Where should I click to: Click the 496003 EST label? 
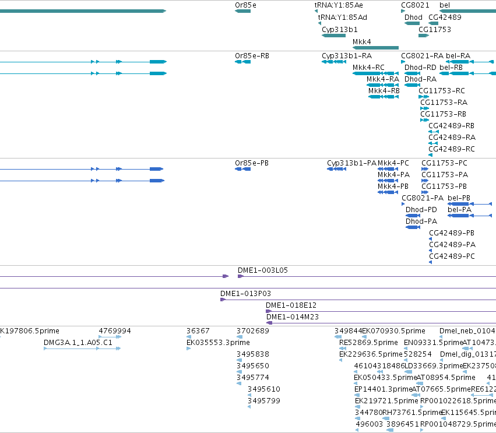click(369, 424)
